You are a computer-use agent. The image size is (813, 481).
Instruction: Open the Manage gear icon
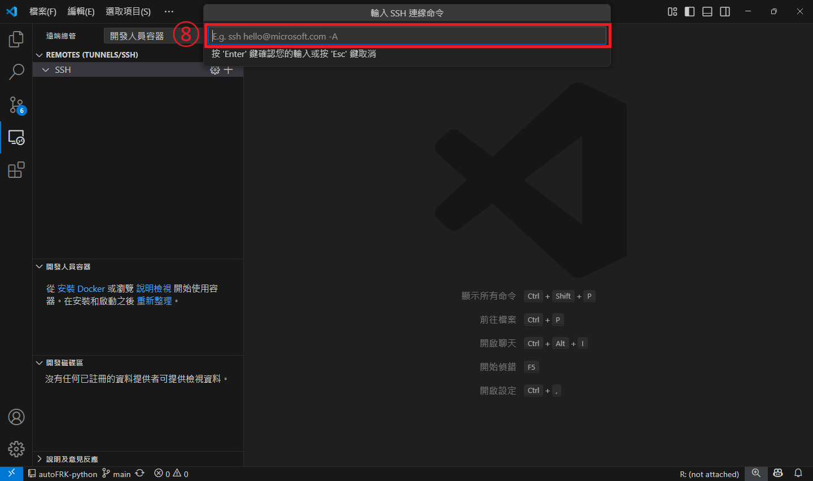16,449
